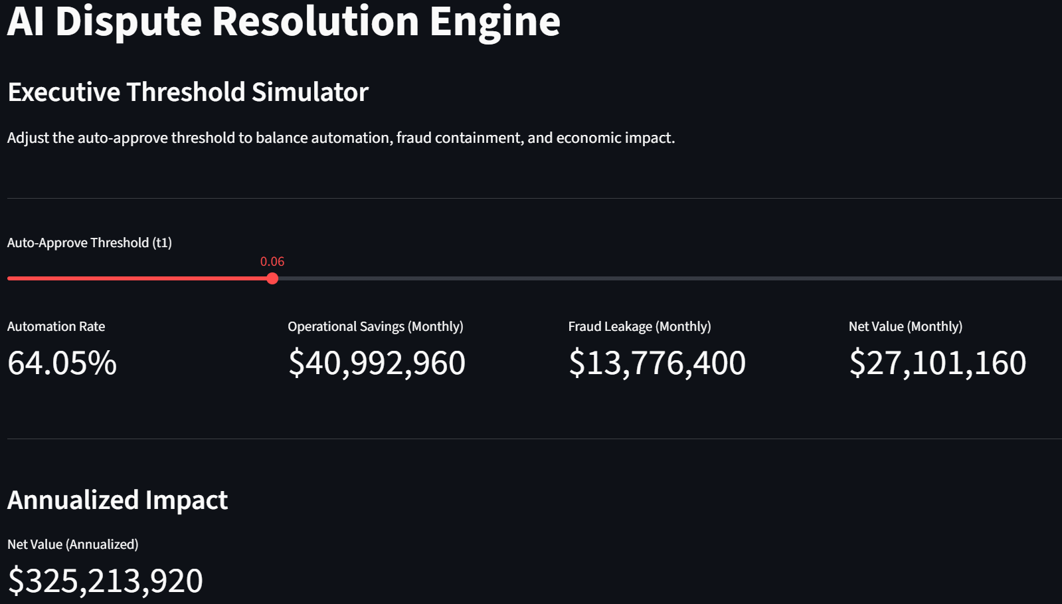Click the AI Dispute Resolution Engine title

[x=284, y=21]
